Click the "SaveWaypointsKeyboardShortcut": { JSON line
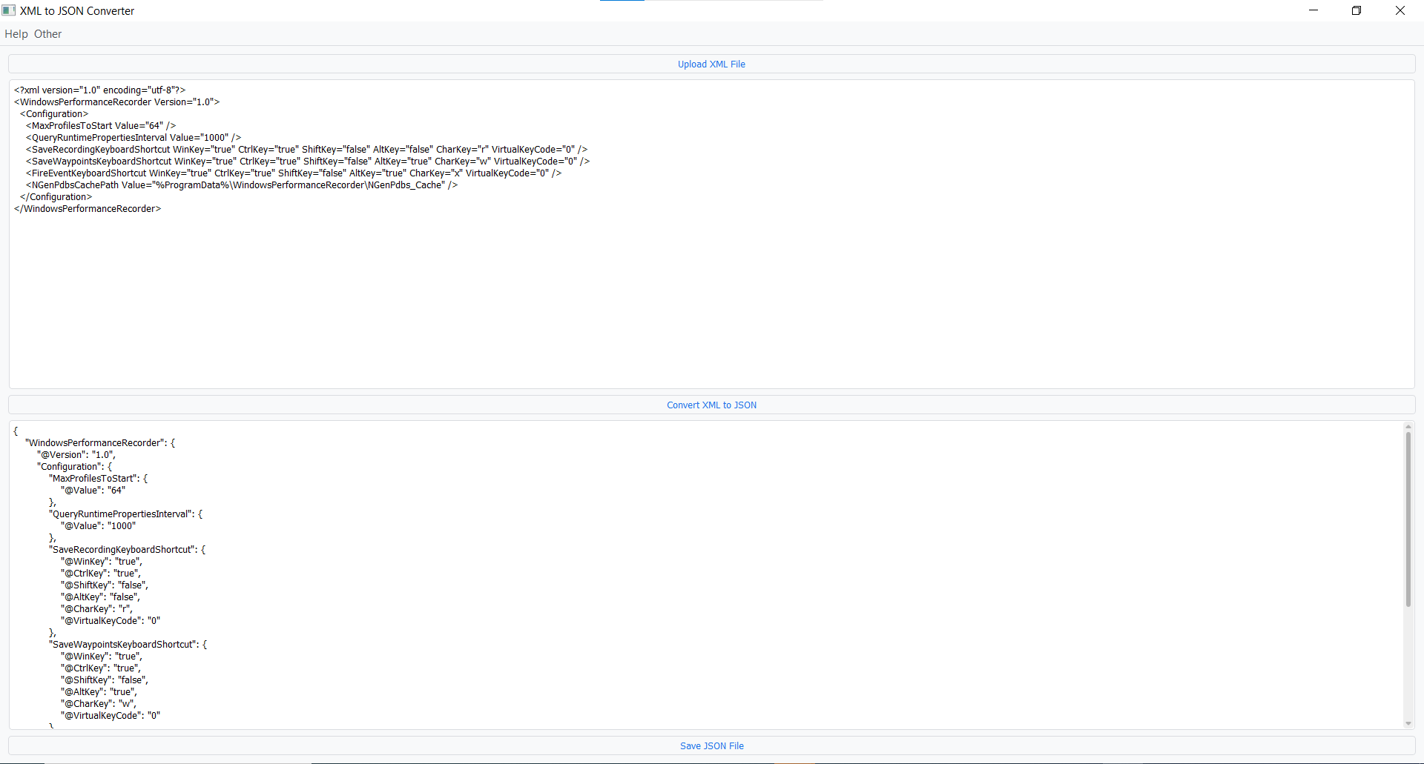Image resolution: width=1424 pixels, height=764 pixels. click(x=128, y=645)
